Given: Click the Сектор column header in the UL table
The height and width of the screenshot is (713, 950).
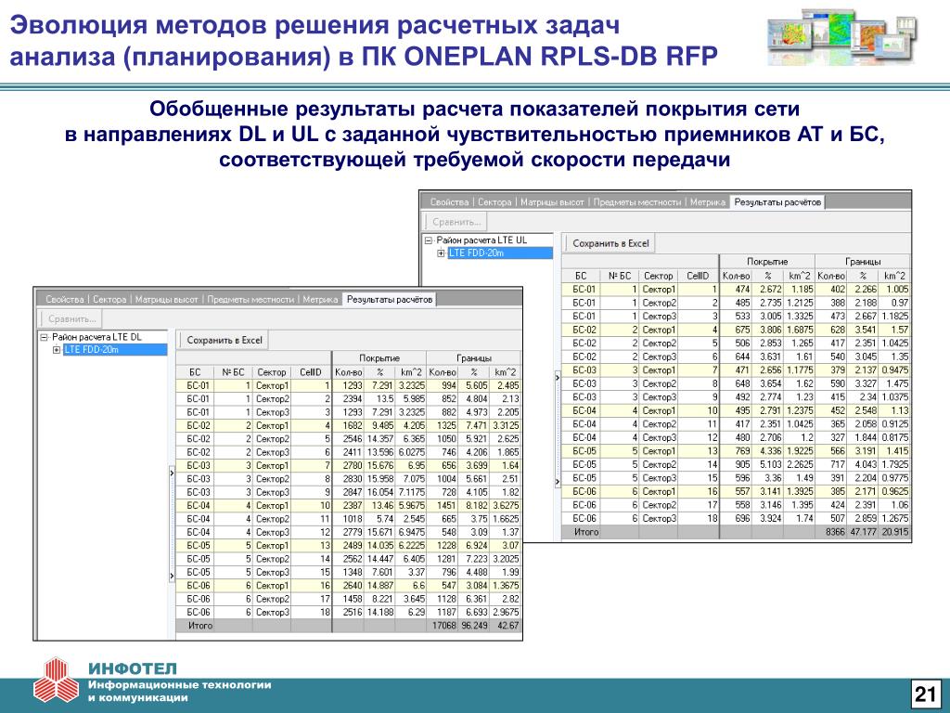Looking at the screenshot, I should pos(658,276).
